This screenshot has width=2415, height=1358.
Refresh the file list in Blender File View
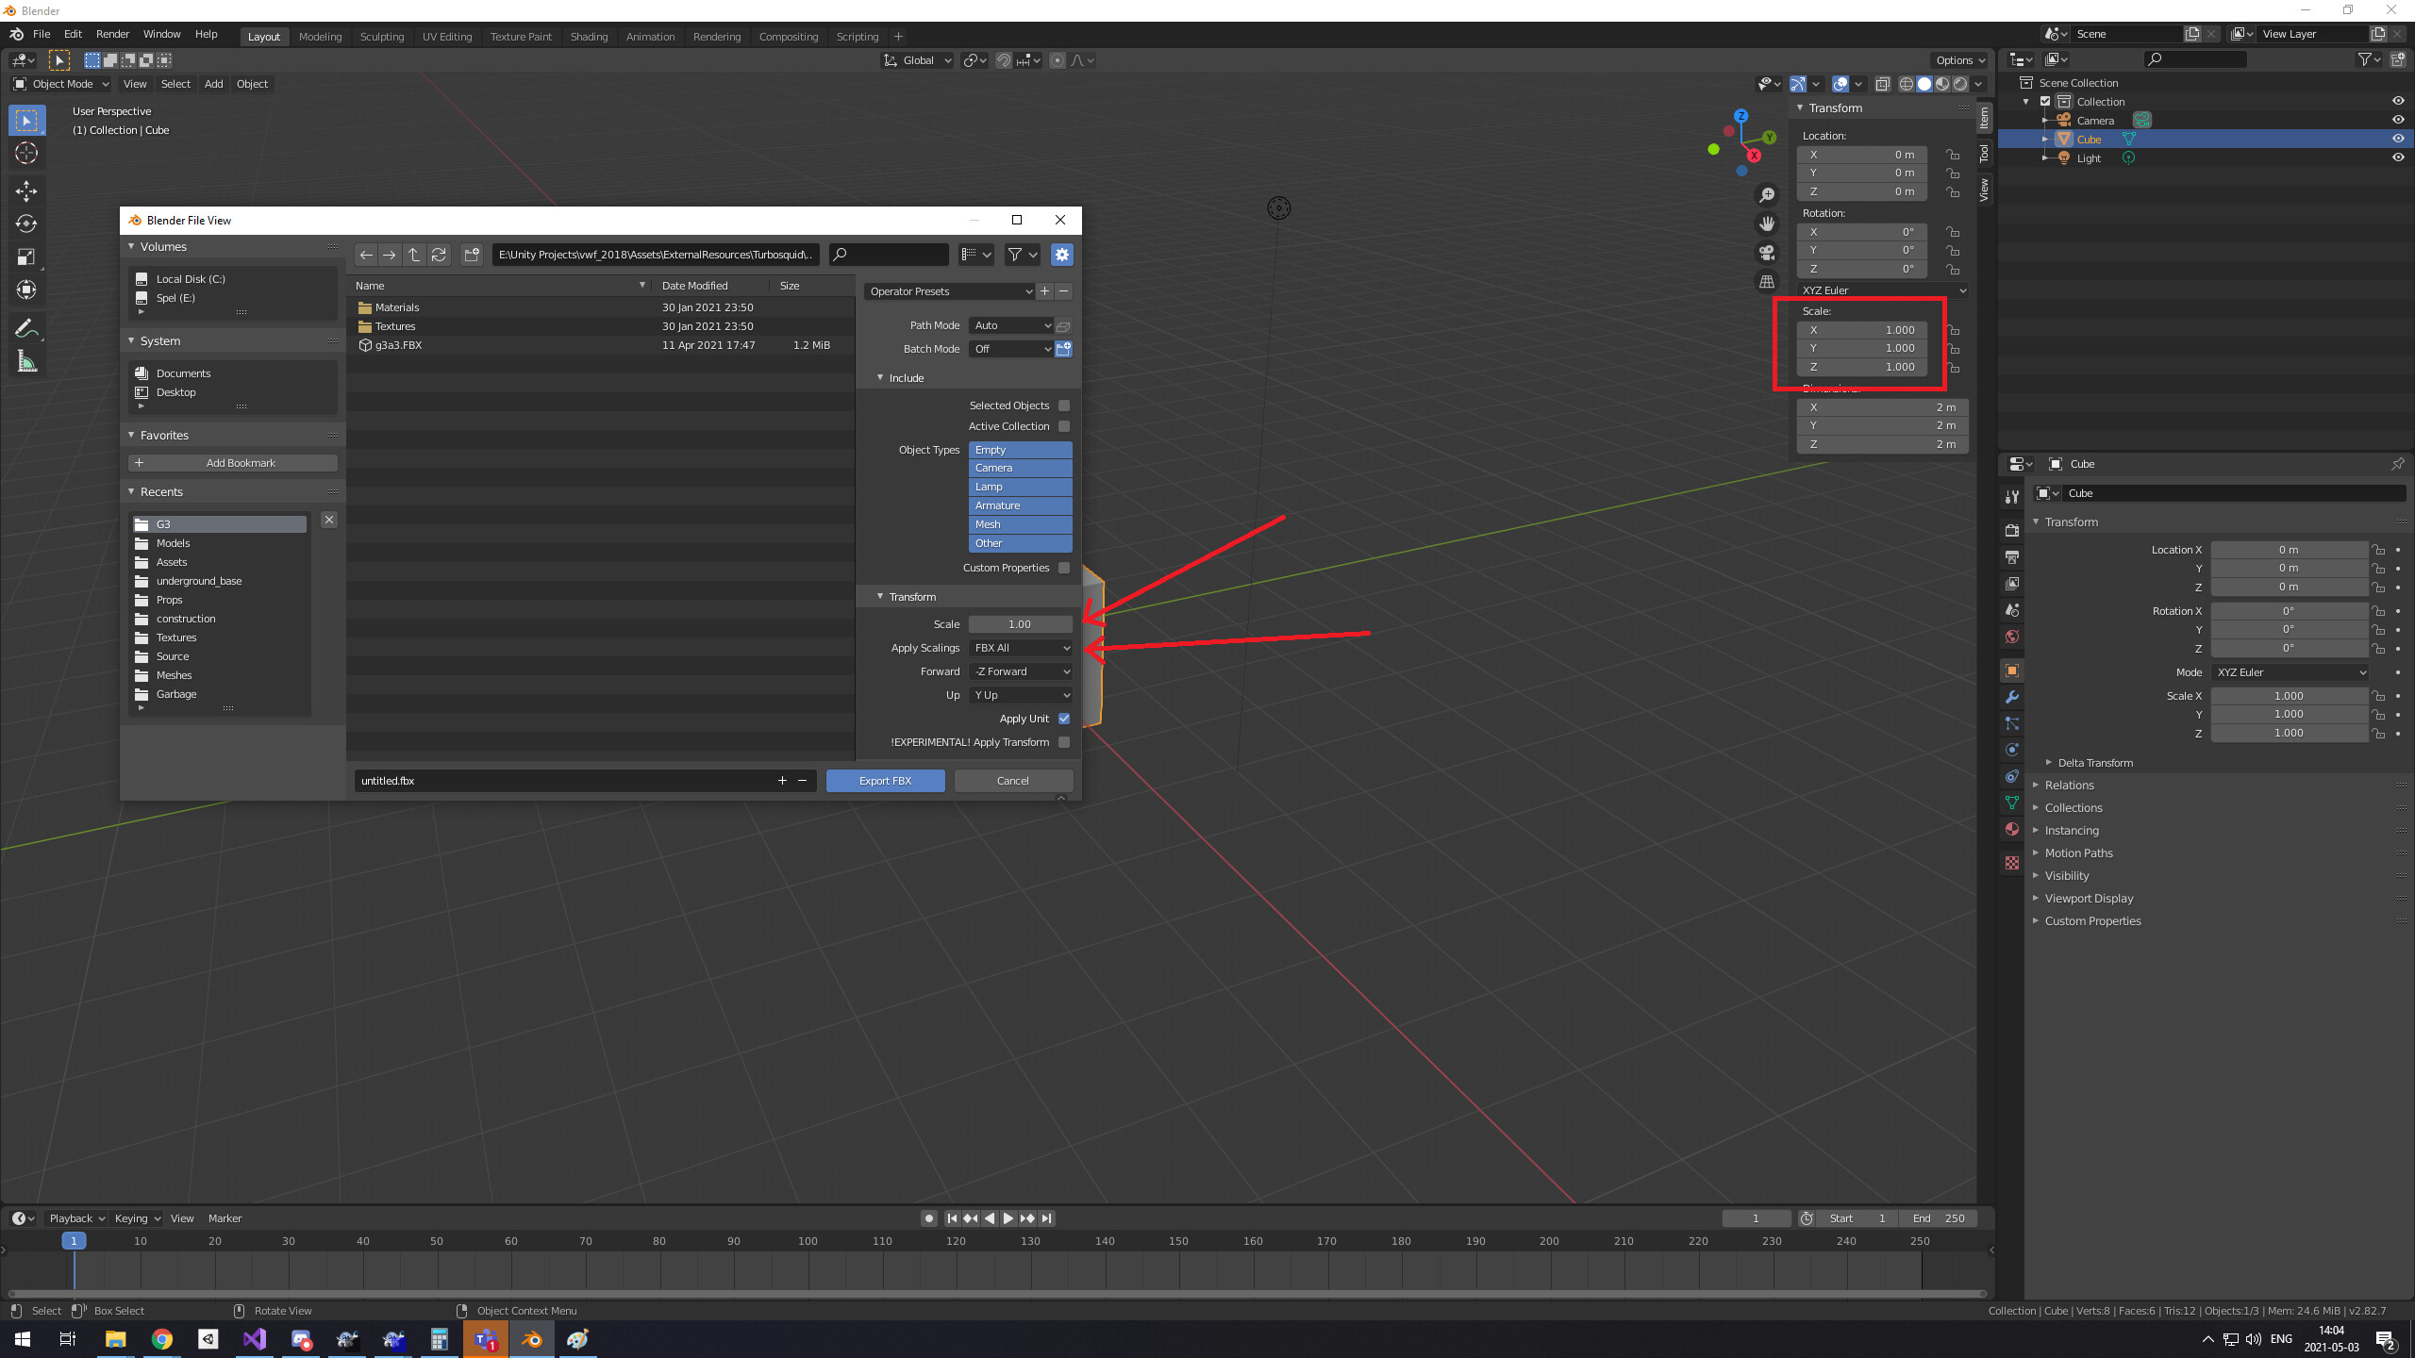438,255
